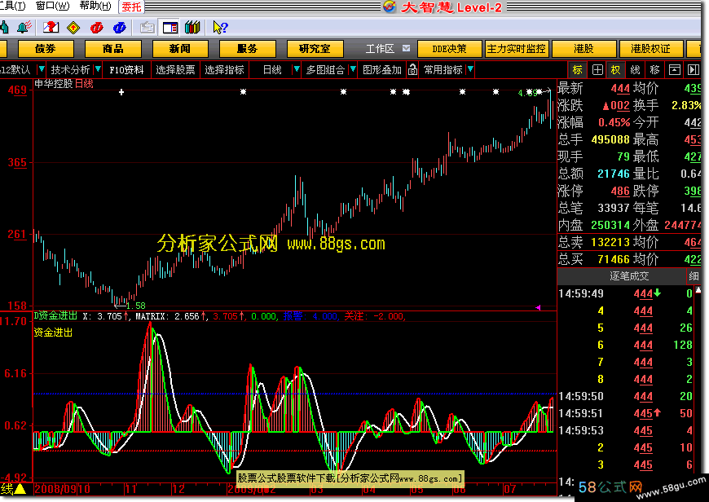709x502 pixels.
Task: Click the 逐笔成交 panel header
Action: (x=629, y=276)
